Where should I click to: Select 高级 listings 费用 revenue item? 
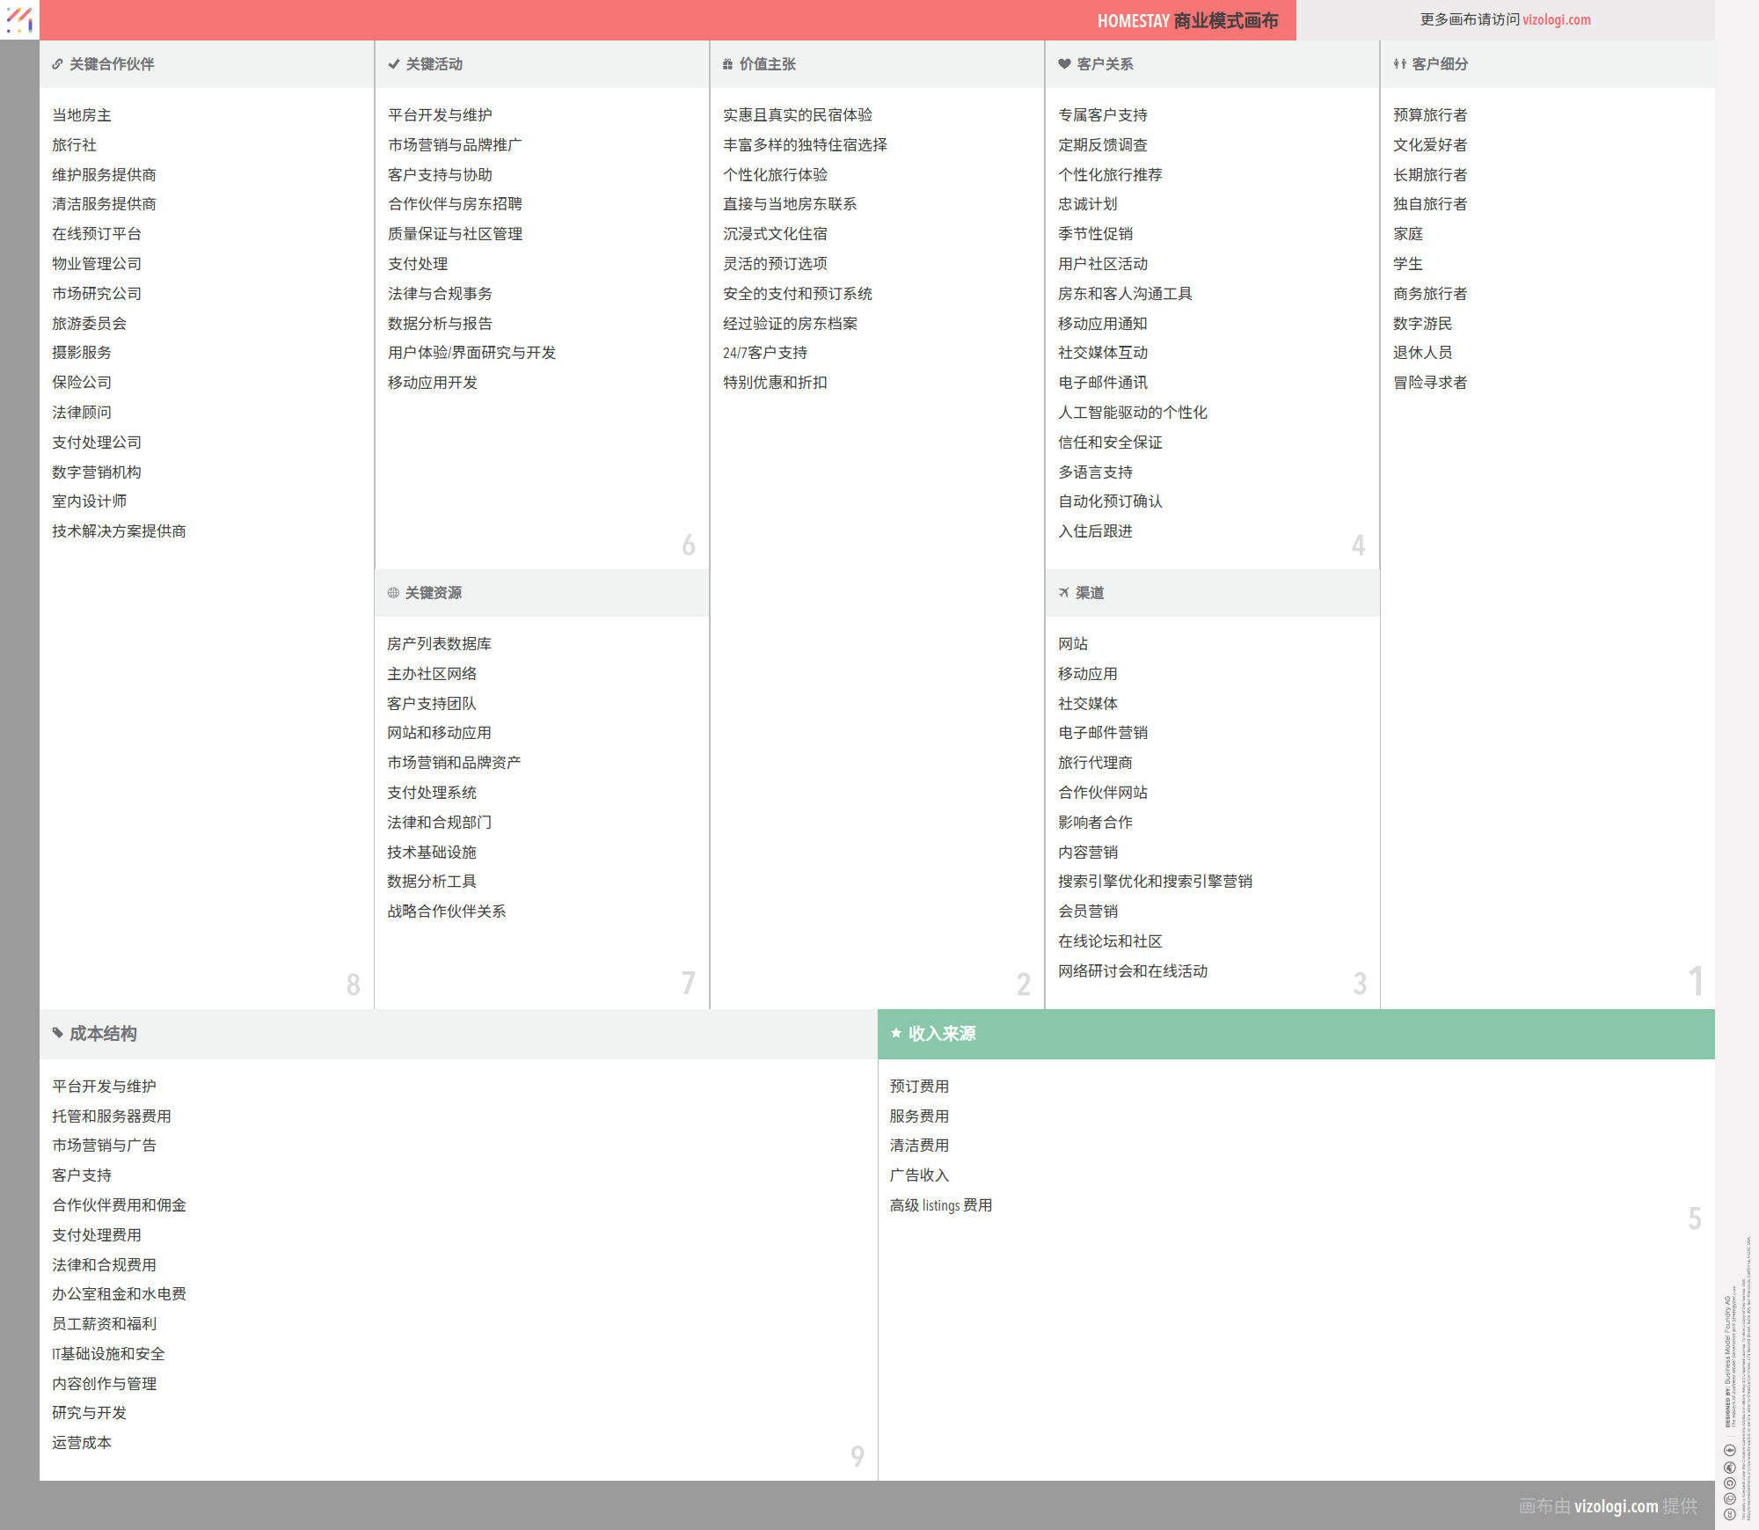coord(940,1205)
